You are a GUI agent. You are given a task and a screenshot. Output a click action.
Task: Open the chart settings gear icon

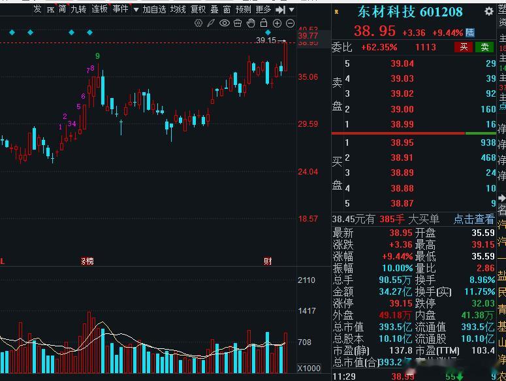(198, 23)
